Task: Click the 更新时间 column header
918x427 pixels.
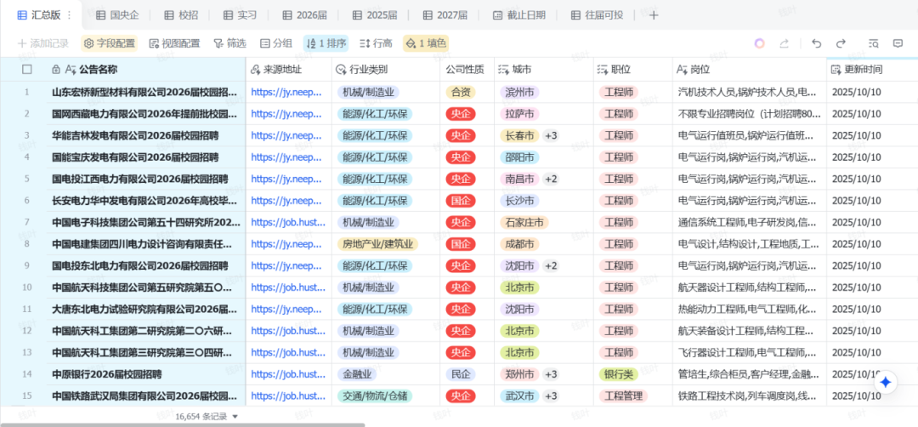Action: (872, 70)
